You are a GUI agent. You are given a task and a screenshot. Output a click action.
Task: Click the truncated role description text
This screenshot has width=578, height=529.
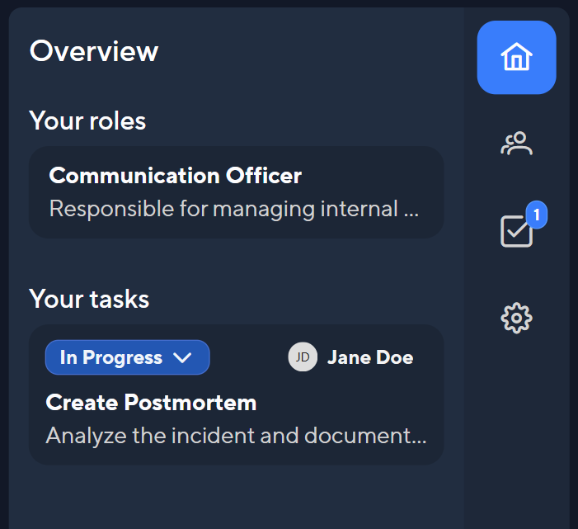point(234,209)
